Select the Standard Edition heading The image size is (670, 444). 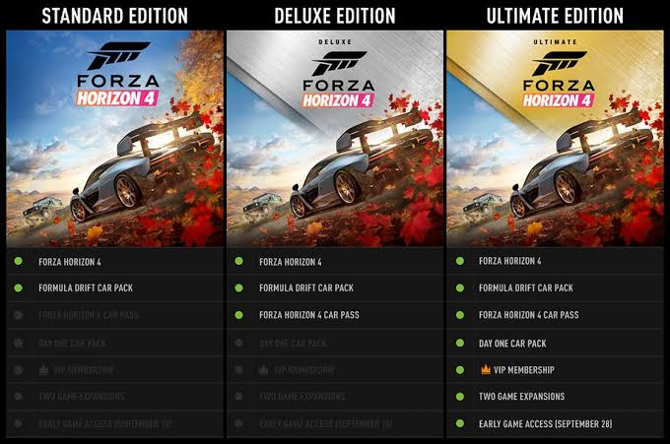(115, 16)
